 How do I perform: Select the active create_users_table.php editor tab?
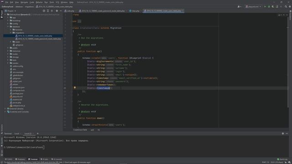pos(163,11)
